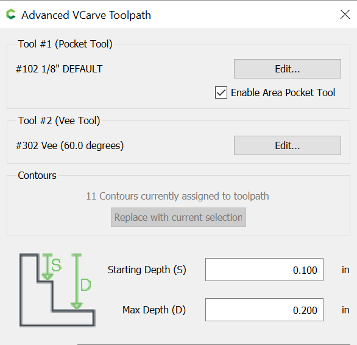Click the Max Depth (D) input field

pyautogui.click(x=264, y=310)
